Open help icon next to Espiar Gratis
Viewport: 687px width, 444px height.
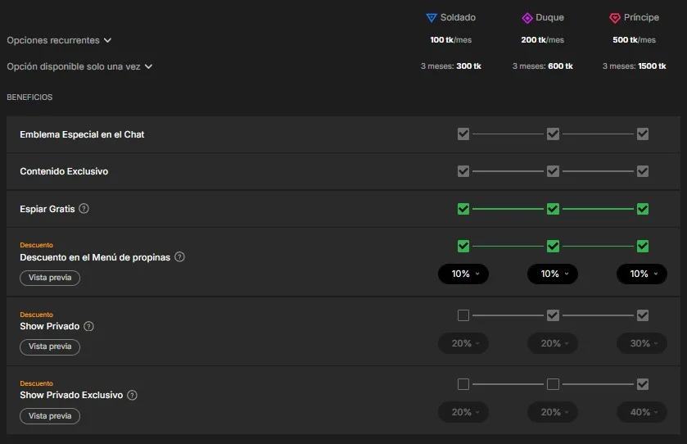tap(84, 209)
